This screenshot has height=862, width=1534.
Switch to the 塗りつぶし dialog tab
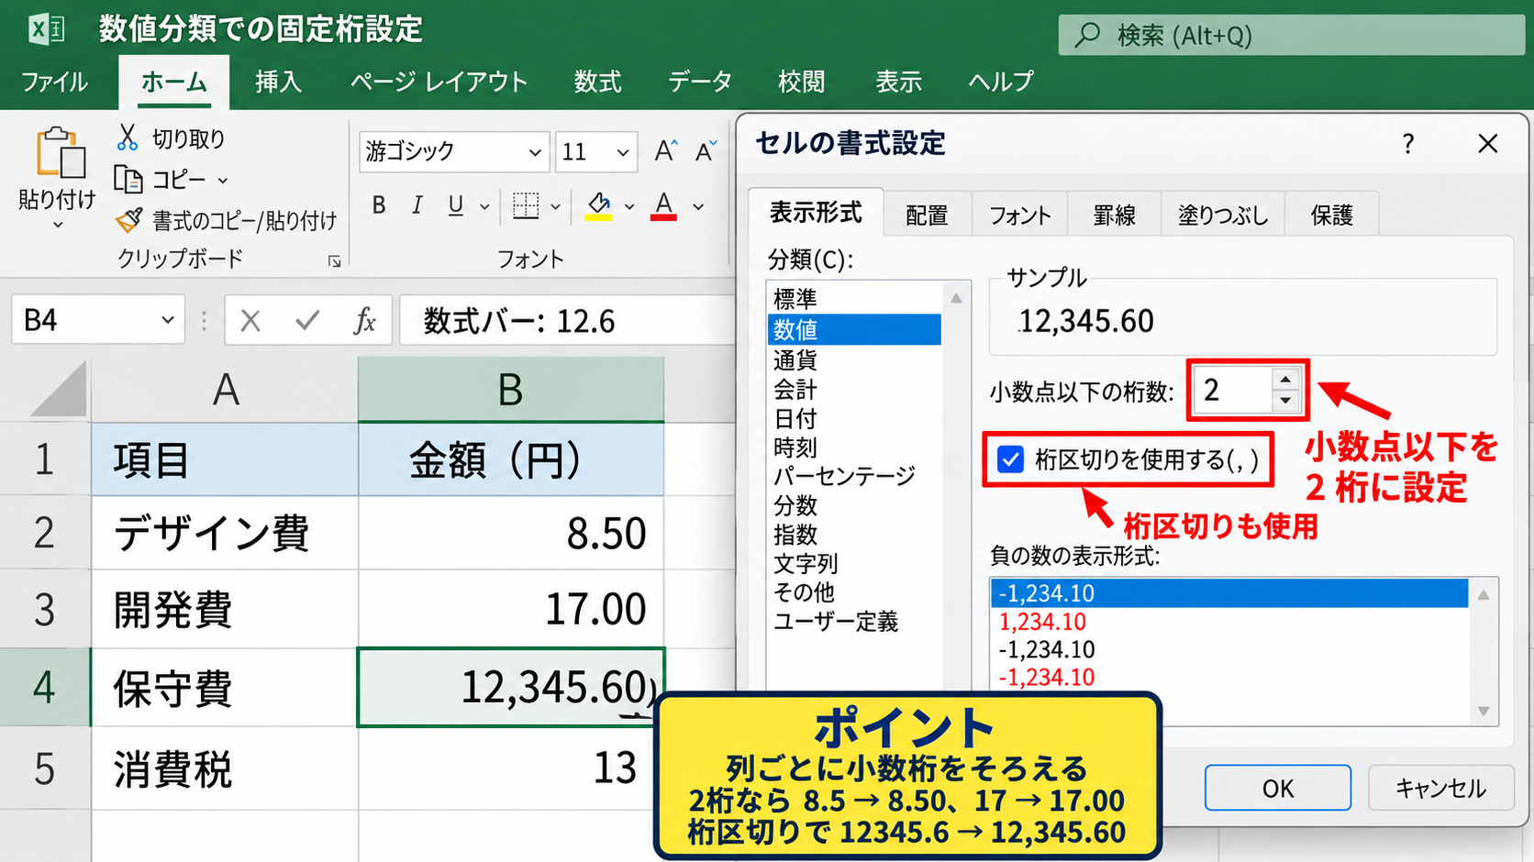tap(1223, 215)
